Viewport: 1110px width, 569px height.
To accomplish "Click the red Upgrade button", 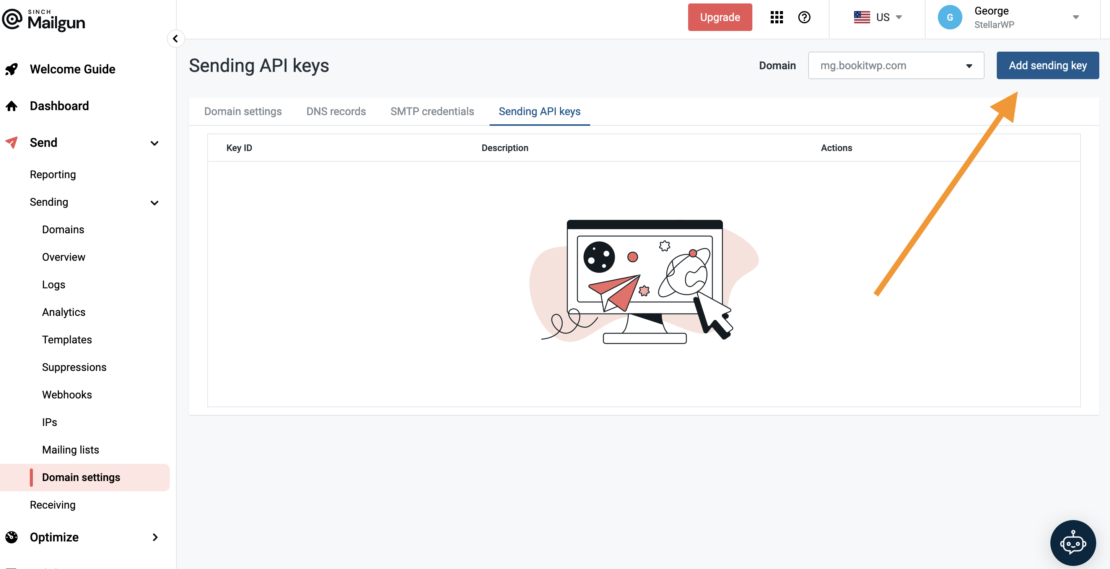I will [719, 17].
